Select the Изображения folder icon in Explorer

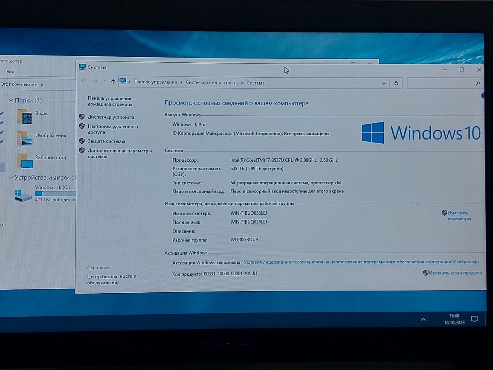coord(25,139)
